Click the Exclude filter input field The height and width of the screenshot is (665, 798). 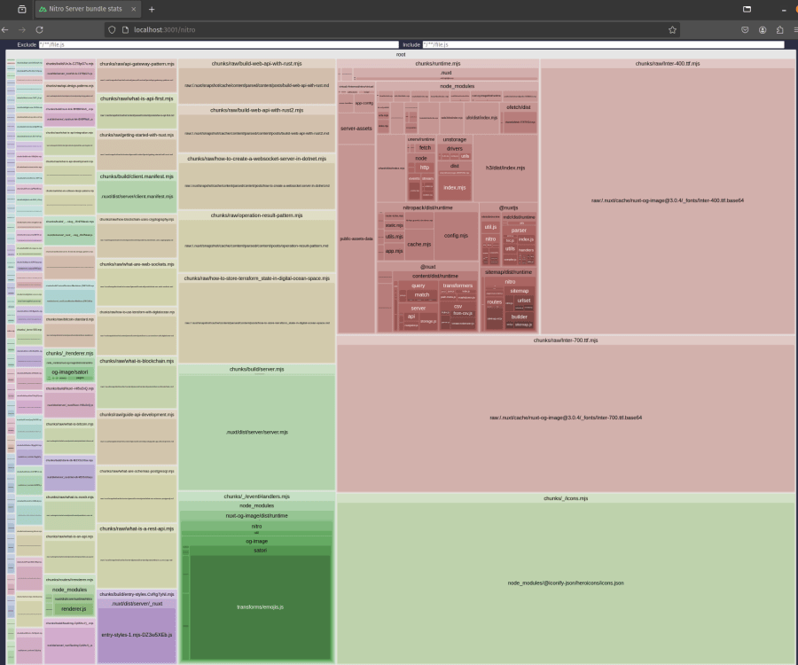tap(219, 44)
